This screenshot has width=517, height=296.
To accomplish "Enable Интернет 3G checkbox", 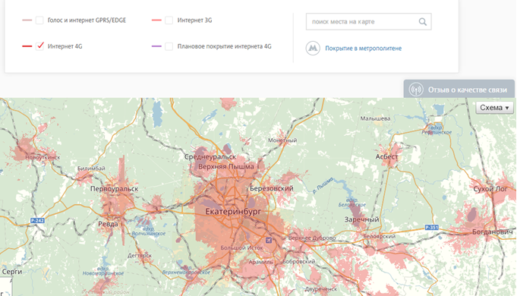I will point(169,20).
